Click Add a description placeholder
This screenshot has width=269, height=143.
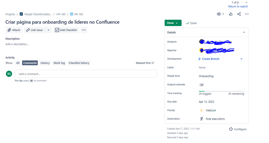pos(17,44)
